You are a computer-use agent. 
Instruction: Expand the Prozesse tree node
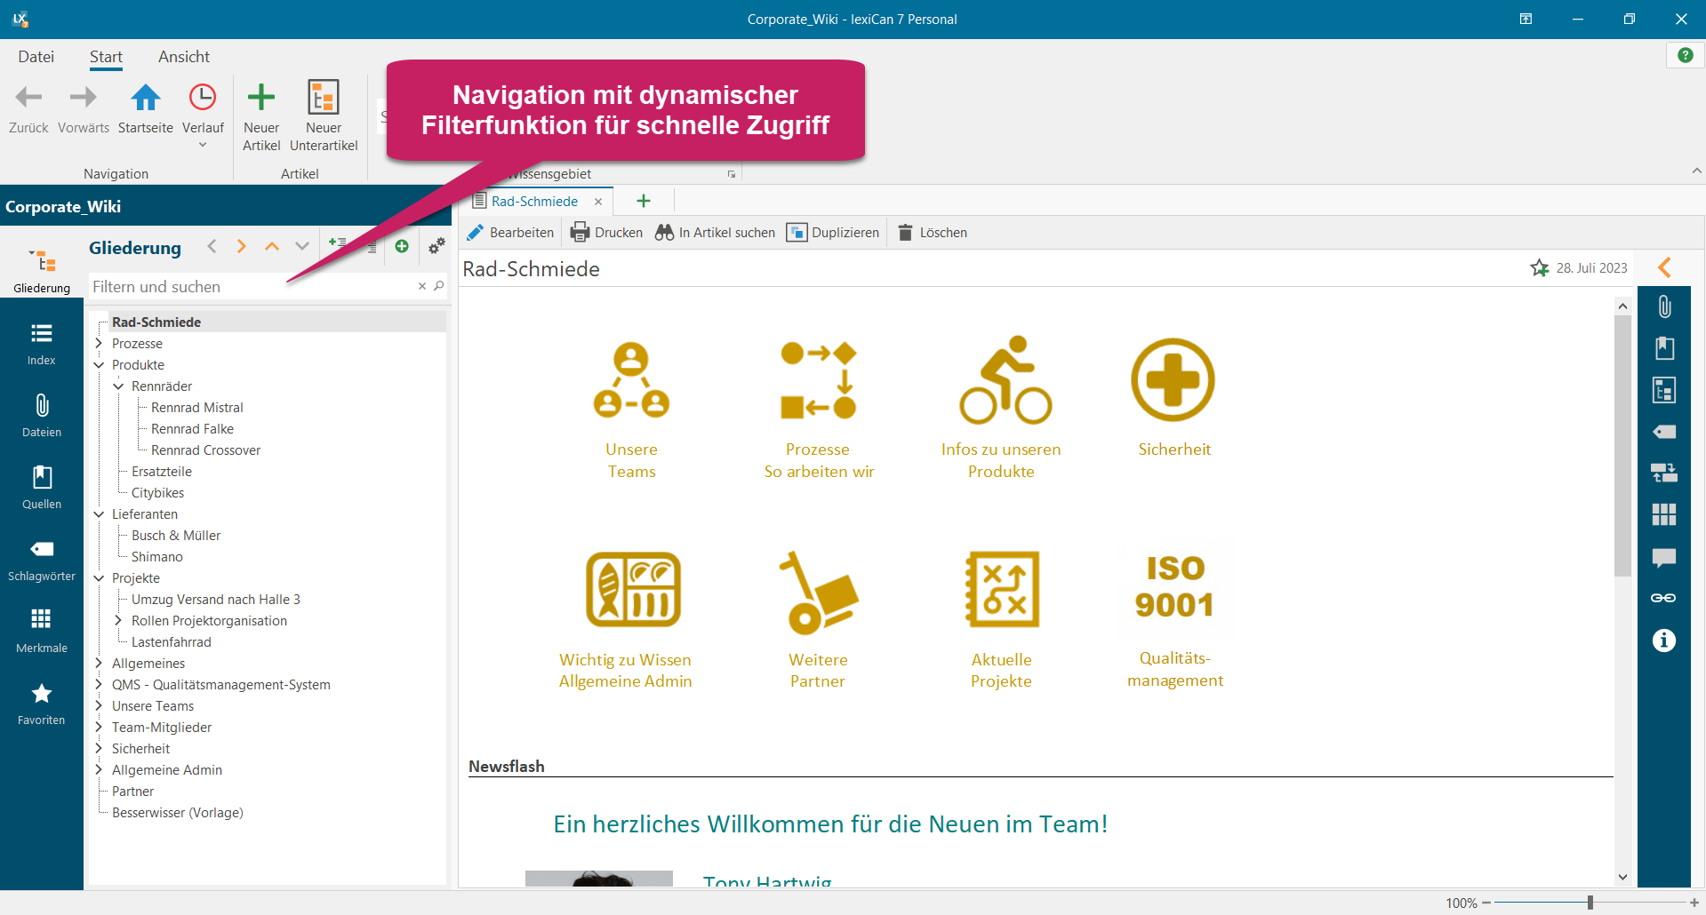[99, 344]
